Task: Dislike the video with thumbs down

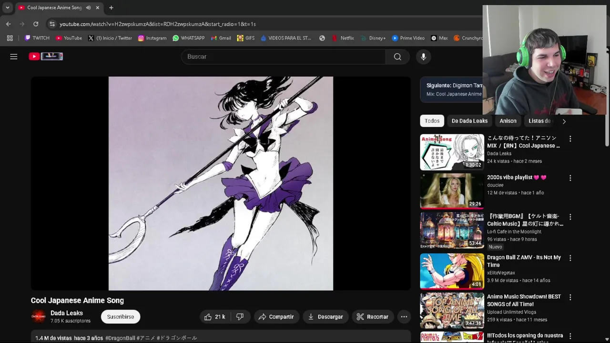Action: click(x=240, y=317)
